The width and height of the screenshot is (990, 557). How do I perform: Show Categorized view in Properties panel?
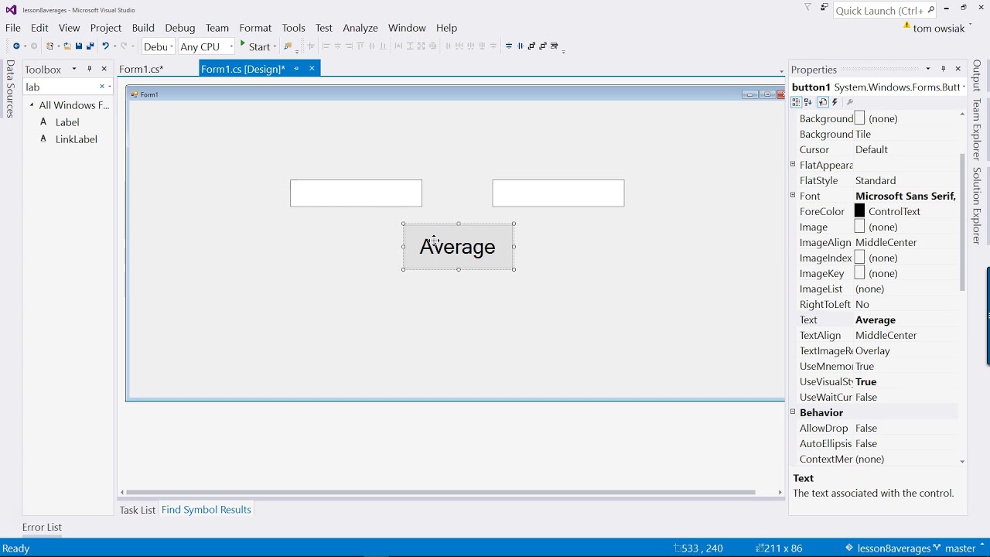(796, 102)
